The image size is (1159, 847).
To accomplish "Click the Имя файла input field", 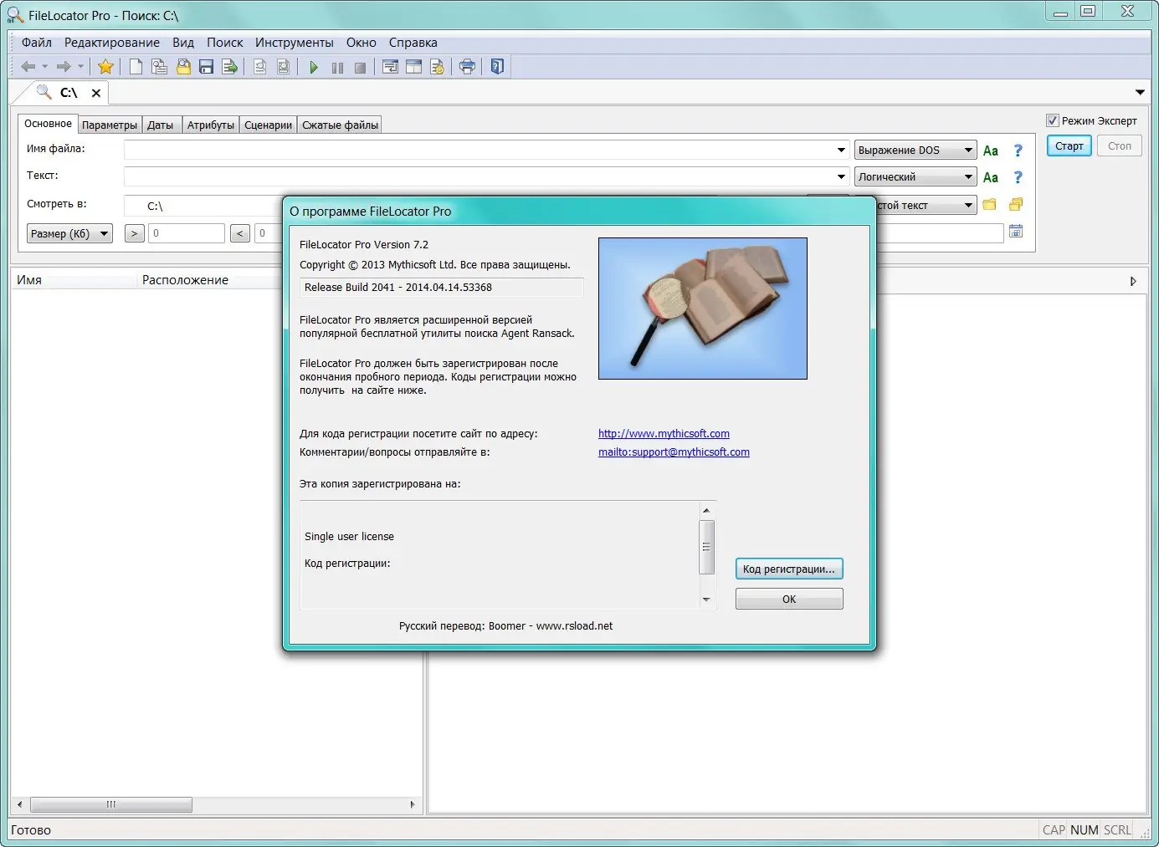I will pyautogui.click(x=487, y=150).
